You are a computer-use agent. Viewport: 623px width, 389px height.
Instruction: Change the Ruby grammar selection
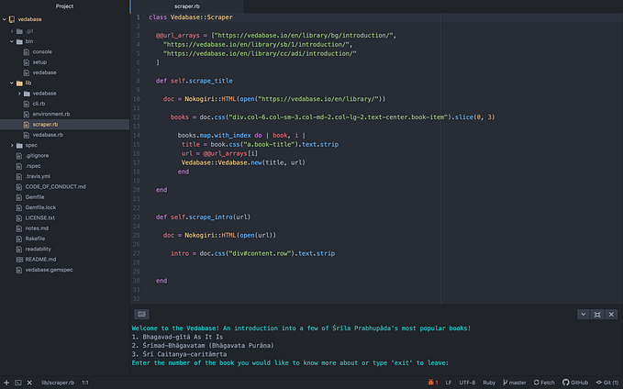(489, 383)
